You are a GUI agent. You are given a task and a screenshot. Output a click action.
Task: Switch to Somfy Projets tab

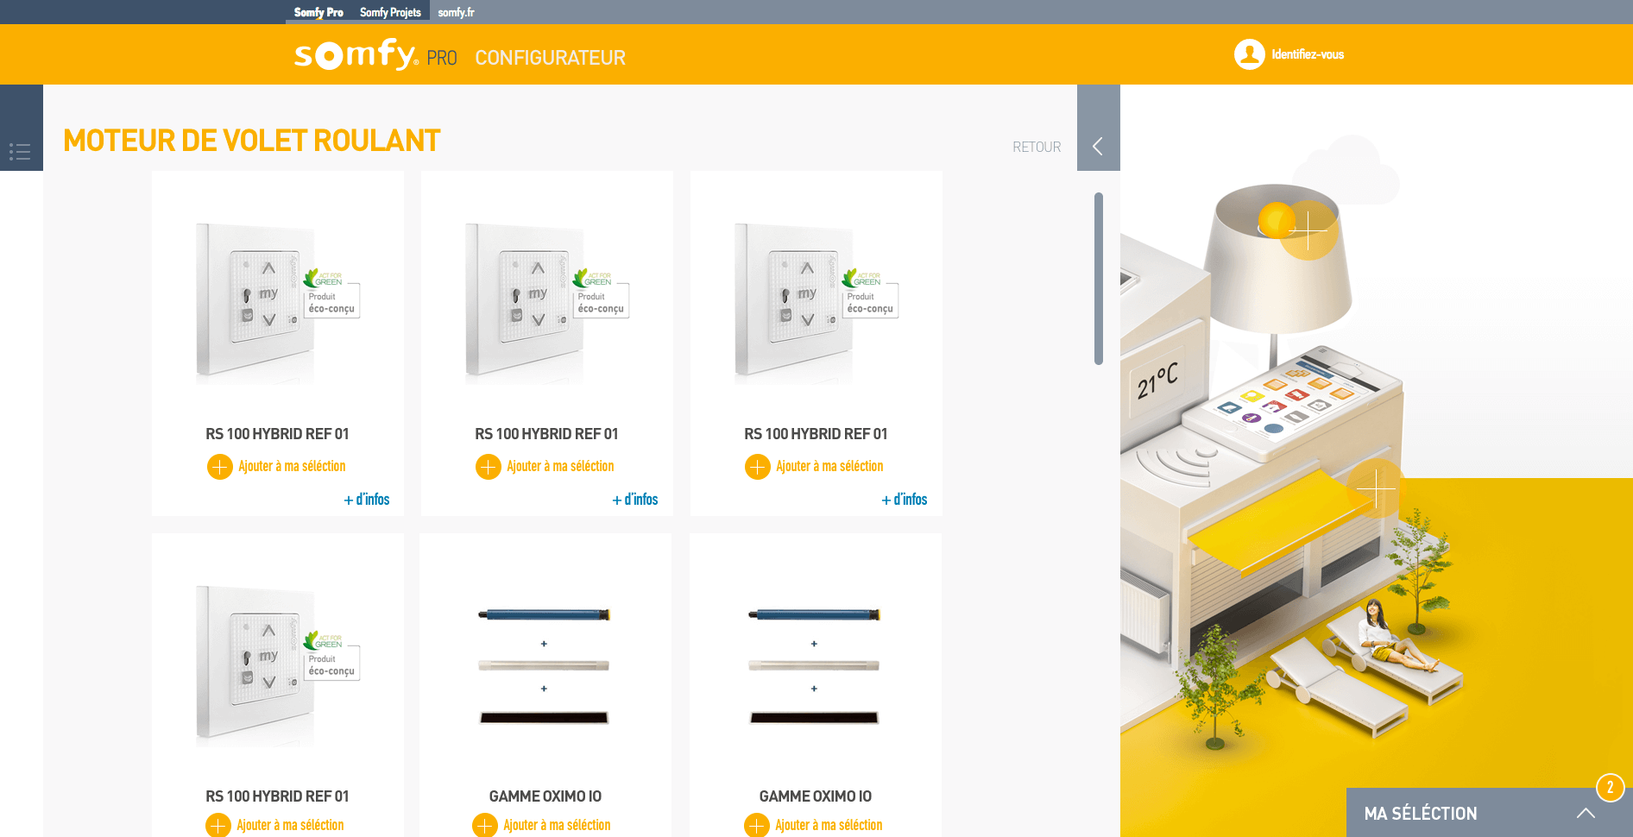[390, 12]
